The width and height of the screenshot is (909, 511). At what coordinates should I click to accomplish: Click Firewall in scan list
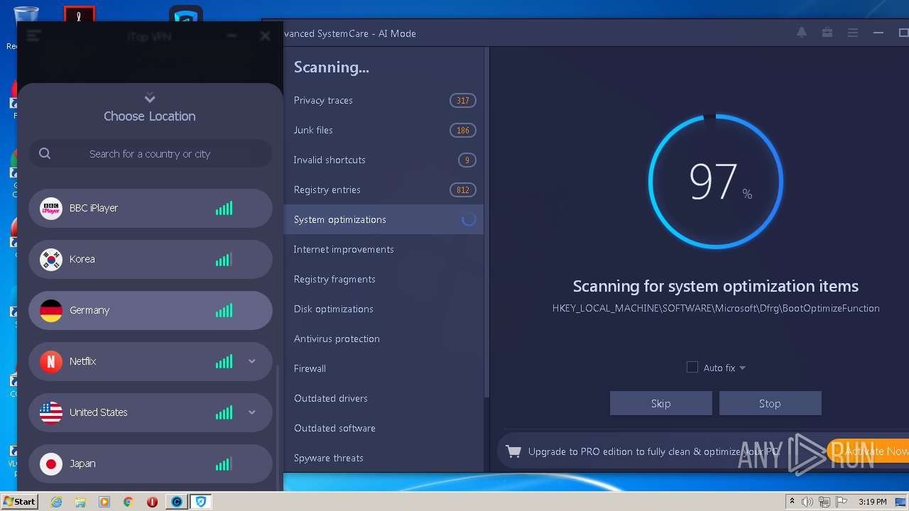383,368
